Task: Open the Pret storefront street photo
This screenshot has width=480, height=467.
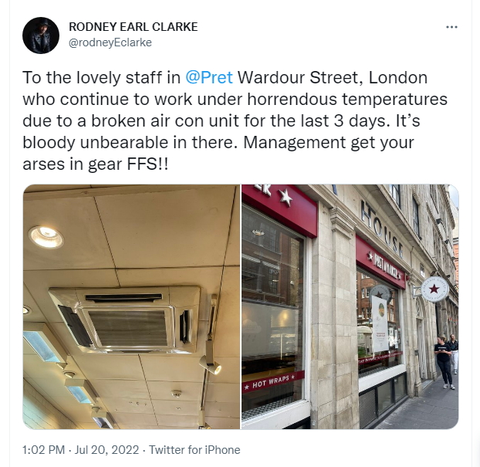Action: click(x=350, y=306)
